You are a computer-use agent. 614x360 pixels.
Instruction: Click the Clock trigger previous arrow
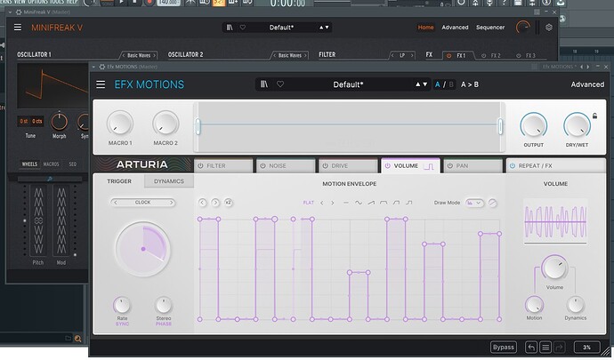[115, 203]
